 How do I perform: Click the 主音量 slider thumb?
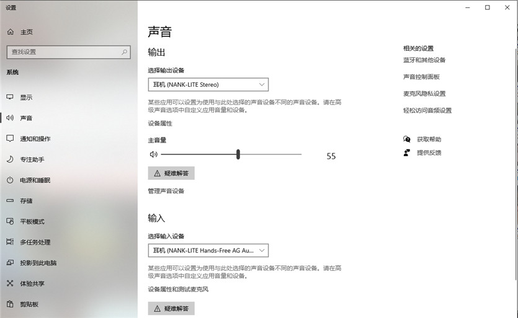(x=238, y=154)
